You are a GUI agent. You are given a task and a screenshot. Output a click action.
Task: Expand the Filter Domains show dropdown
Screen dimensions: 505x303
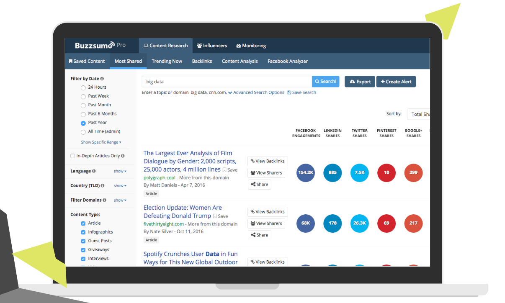pyautogui.click(x=120, y=200)
